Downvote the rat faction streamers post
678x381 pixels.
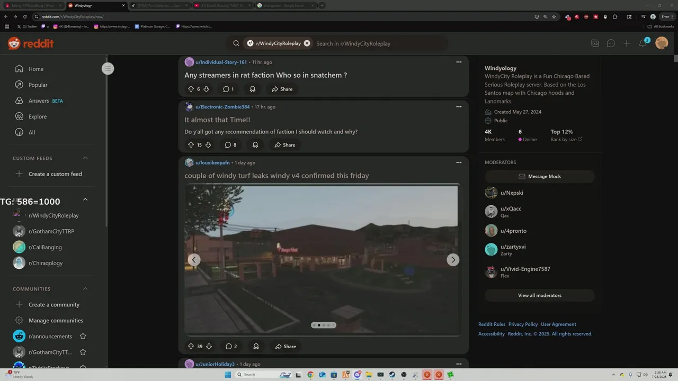[x=207, y=89]
